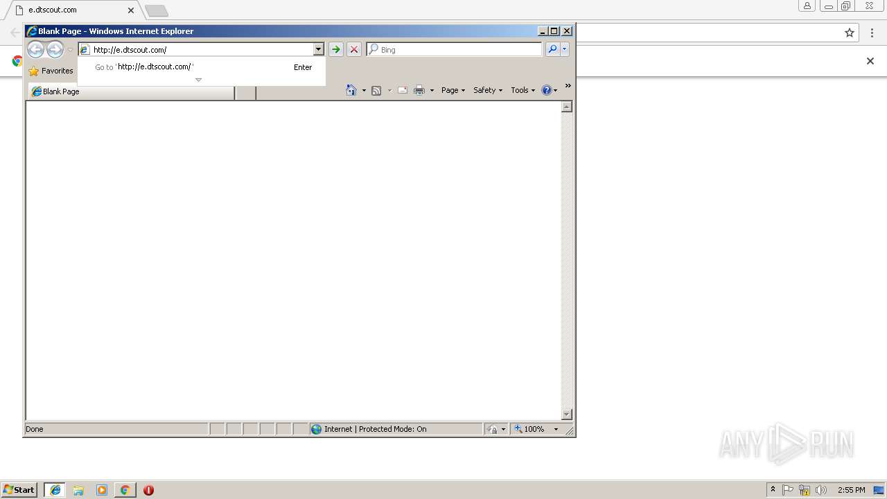Click the vertical scrollbar up arrow
This screenshot has height=499, width=887.
click(x=566, y=107)
